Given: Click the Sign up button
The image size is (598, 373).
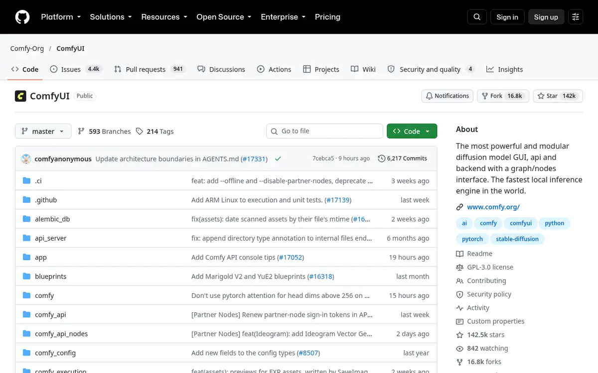Looking at the screenshot, I should click(x=546, y=17).
